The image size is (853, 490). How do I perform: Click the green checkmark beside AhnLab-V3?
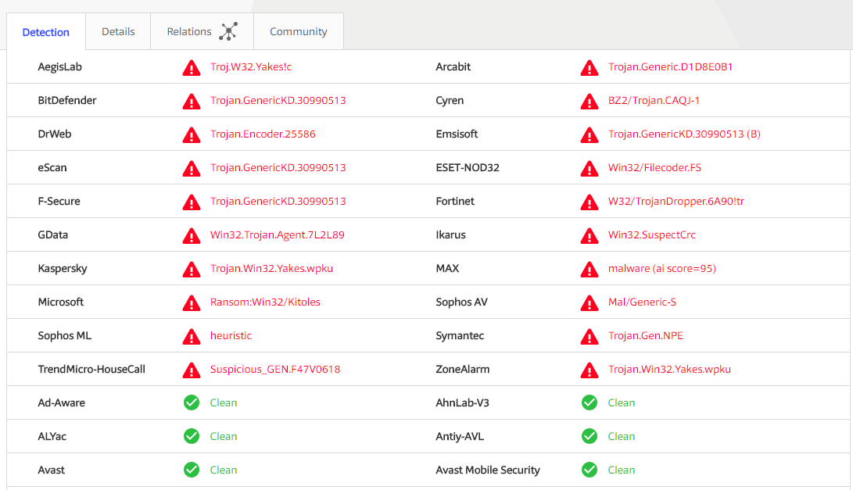[590, 403]
